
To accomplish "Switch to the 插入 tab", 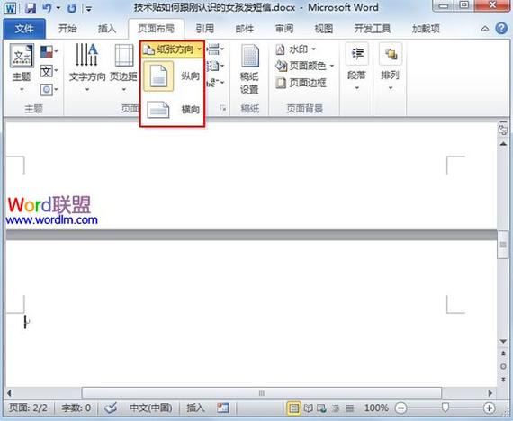I will tap(107, 29).
